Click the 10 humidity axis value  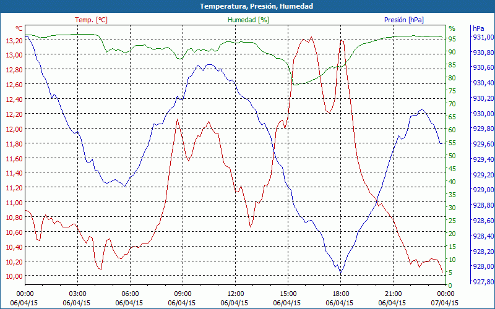[452, 259]
